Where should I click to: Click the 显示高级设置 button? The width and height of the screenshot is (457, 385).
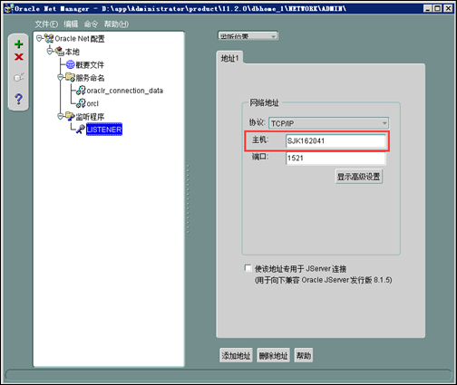click(359, 177)
